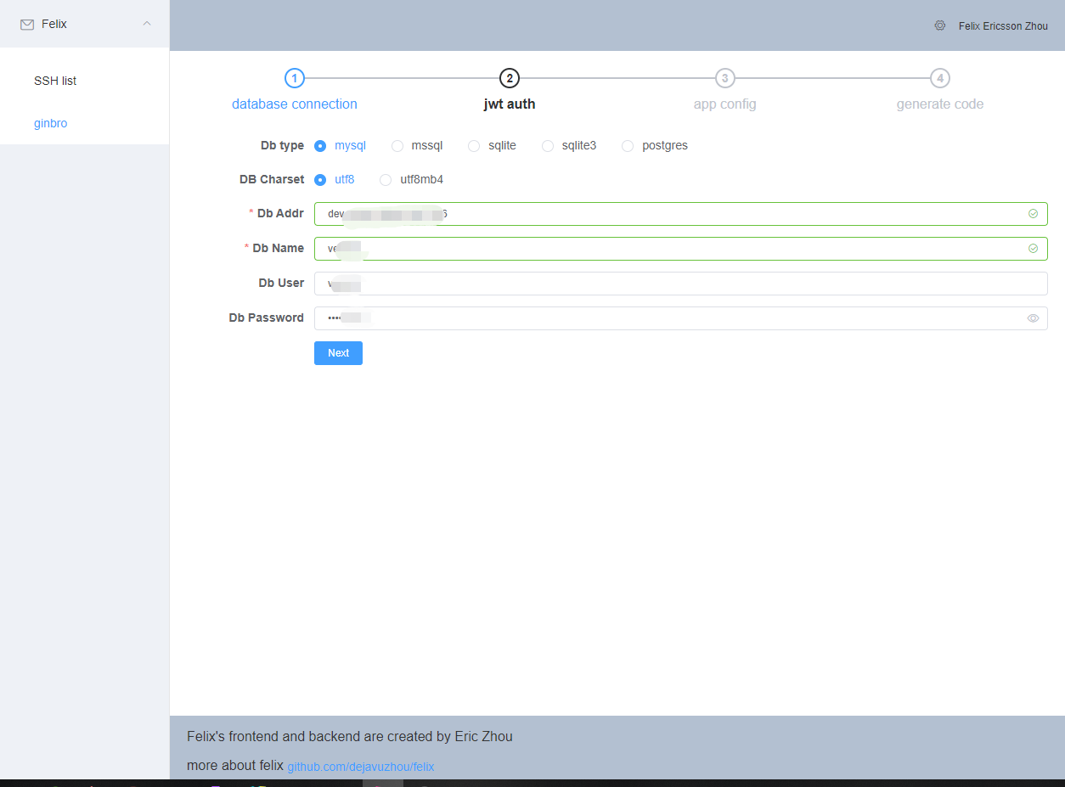1065x787 pixels.
Task: Click green checkmark in Db Addr field
Action: point(1033,214)
